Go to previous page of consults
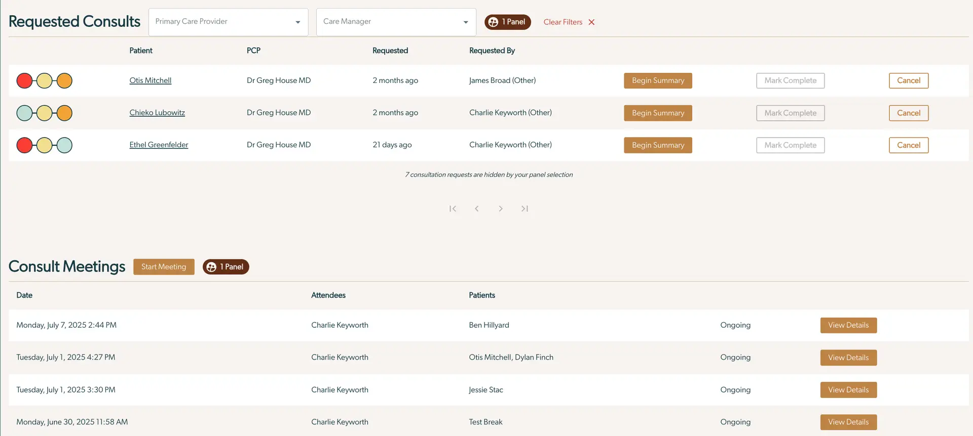This screenshot has width=973, height=436. [476, 208]
